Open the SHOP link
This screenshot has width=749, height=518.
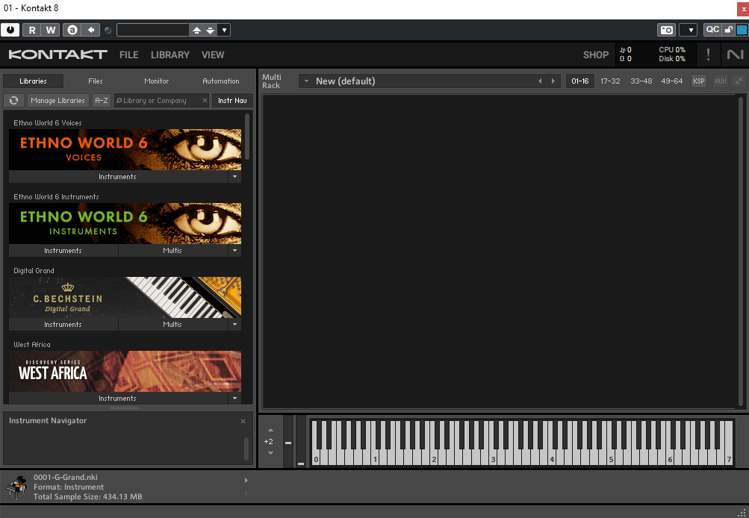[x=596, y=55]
